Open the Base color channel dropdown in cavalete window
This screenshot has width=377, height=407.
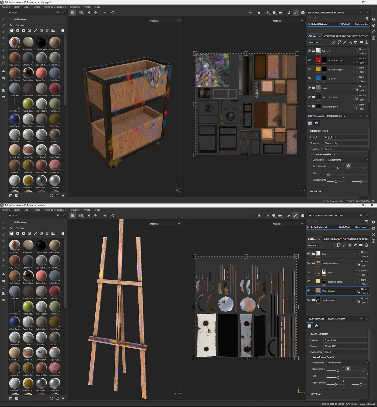point(315,245)
